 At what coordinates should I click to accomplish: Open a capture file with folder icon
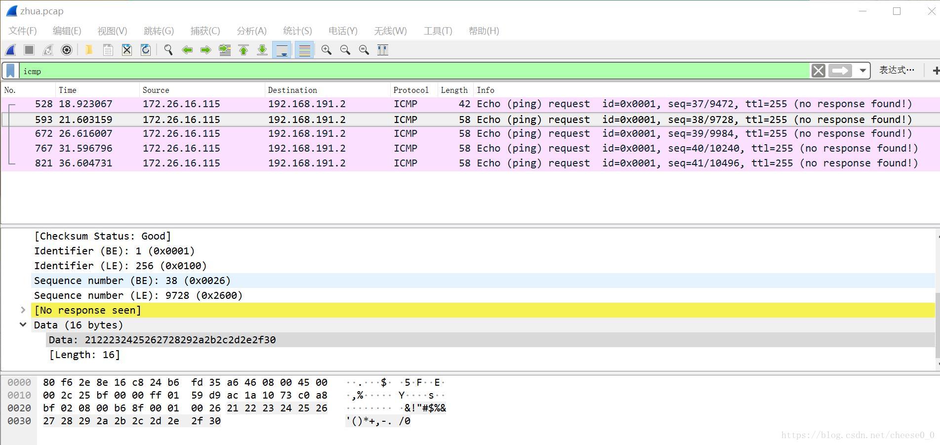coord(89,50)
